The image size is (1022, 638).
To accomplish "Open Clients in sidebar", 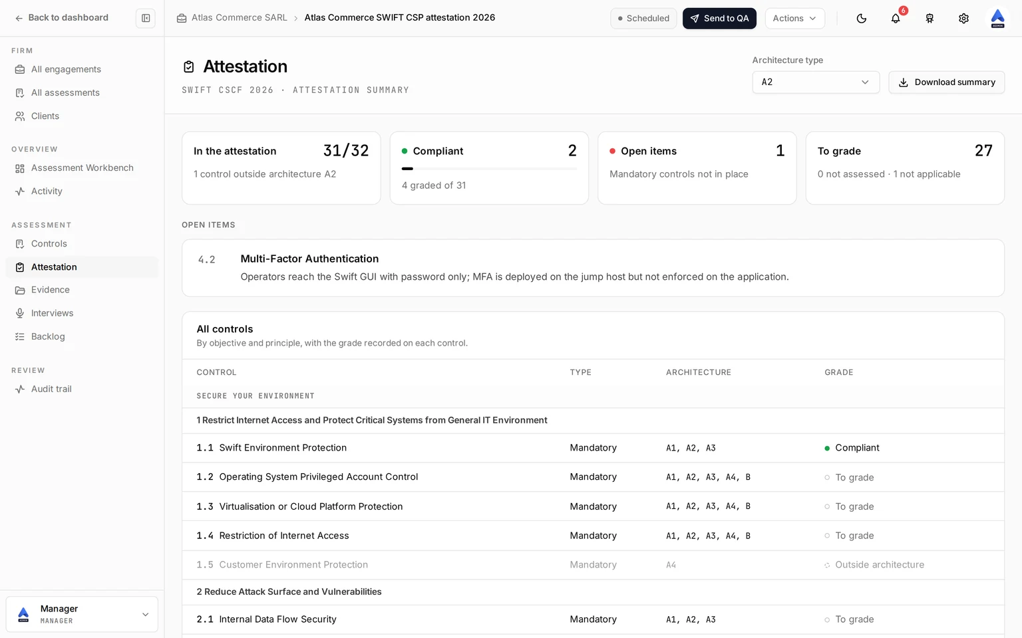I will 82,116.
